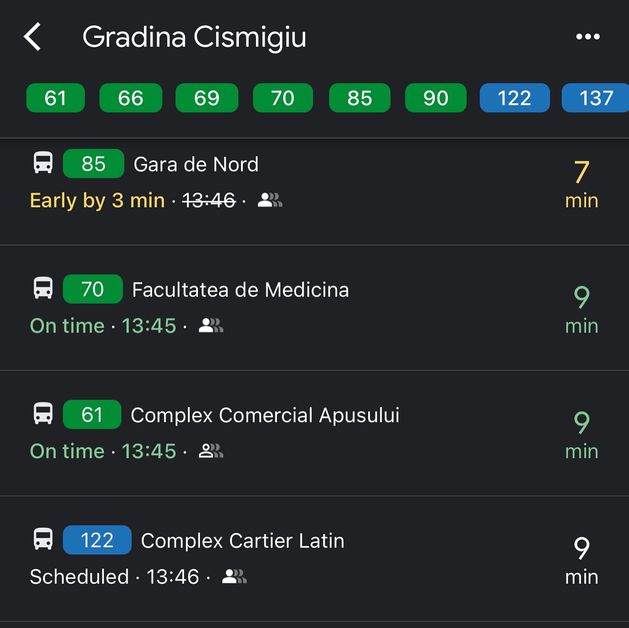The width and height of the screenshot is (629, 628).
Task: Click the bus icon beside route 85
Action: coord(43,163)
